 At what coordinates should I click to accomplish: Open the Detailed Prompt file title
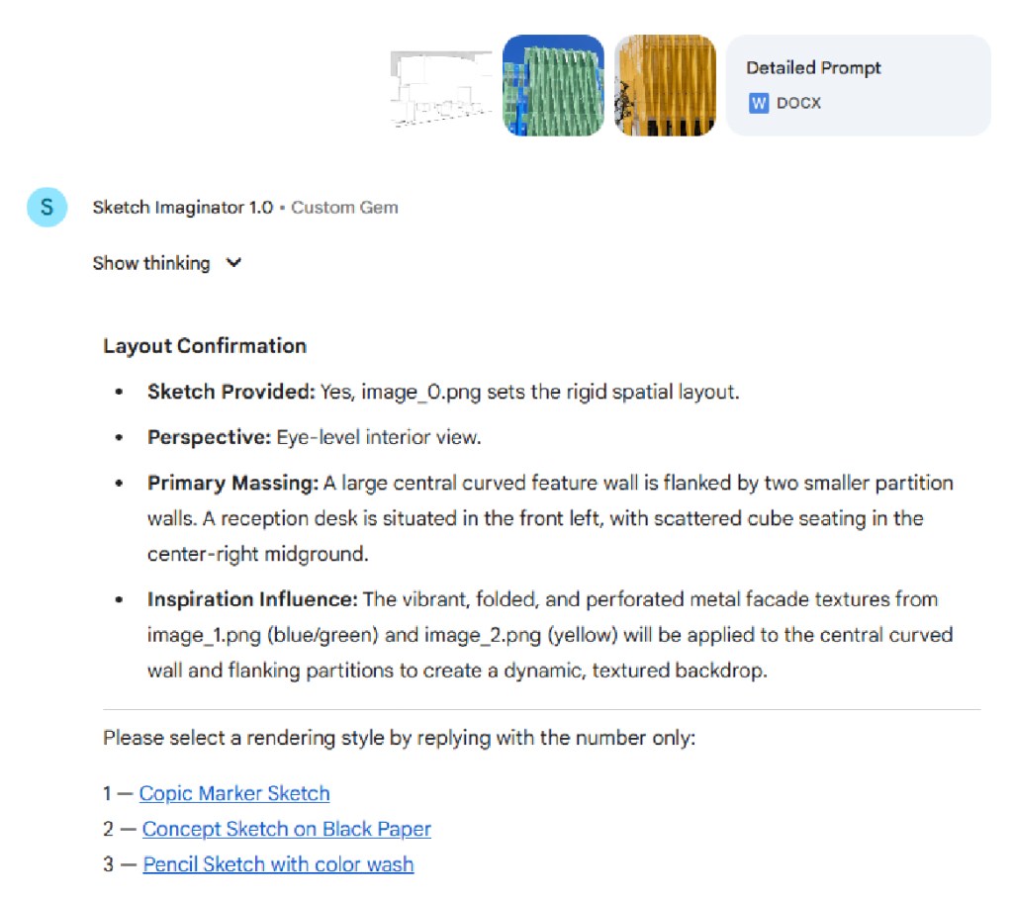coord(813,68)
